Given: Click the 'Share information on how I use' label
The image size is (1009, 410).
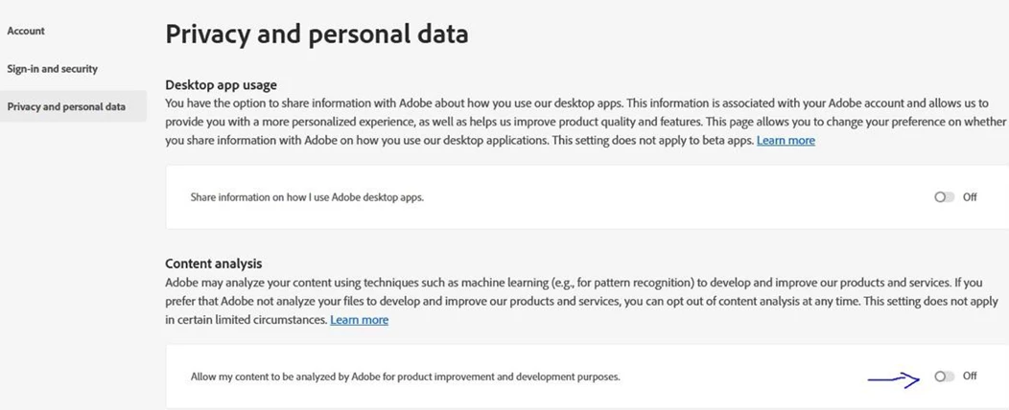Looking at the screenshot, I should click(307, 198).
